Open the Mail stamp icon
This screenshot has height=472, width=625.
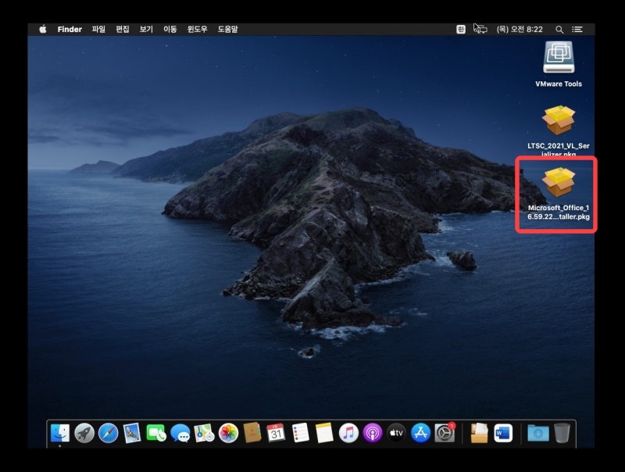point(132,433)
